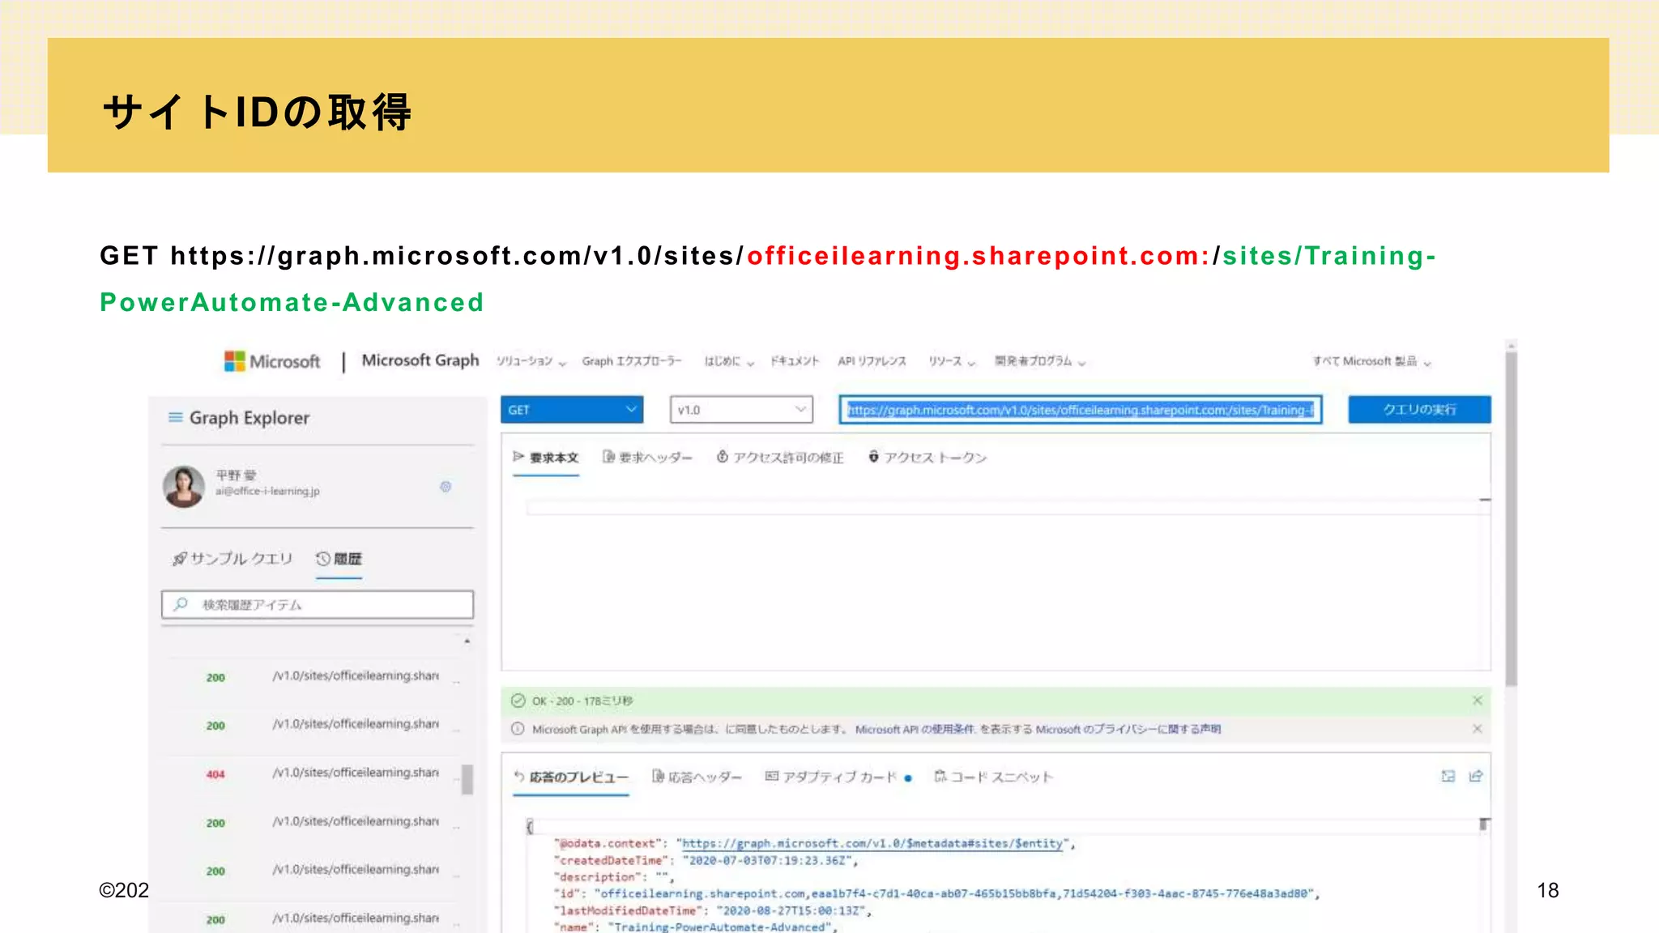
Task: Open the Microsoft プライバシーに関する声明 link
Action: (x=1128, y=730)
